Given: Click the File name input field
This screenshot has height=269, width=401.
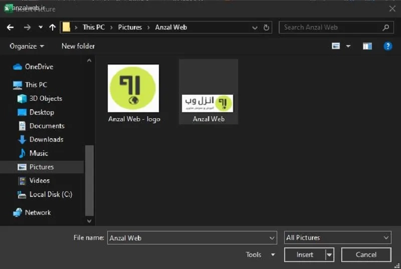Looking at the screenshot, I should 192,238.
